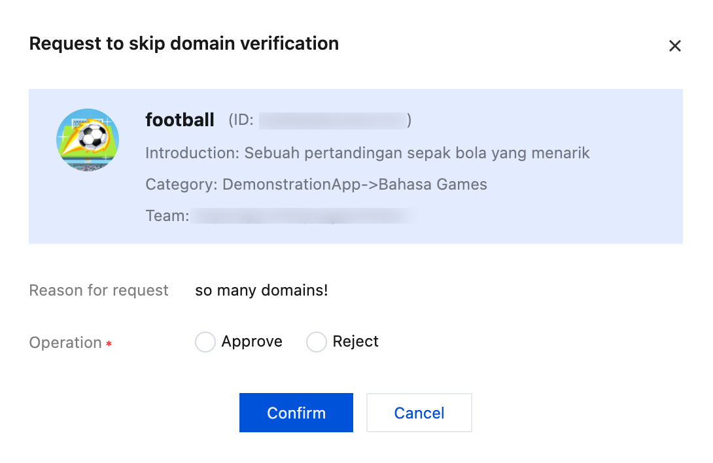Click the "Team:" label in the info panel
This screenshot has height=463, width=713.
point(167,216)
